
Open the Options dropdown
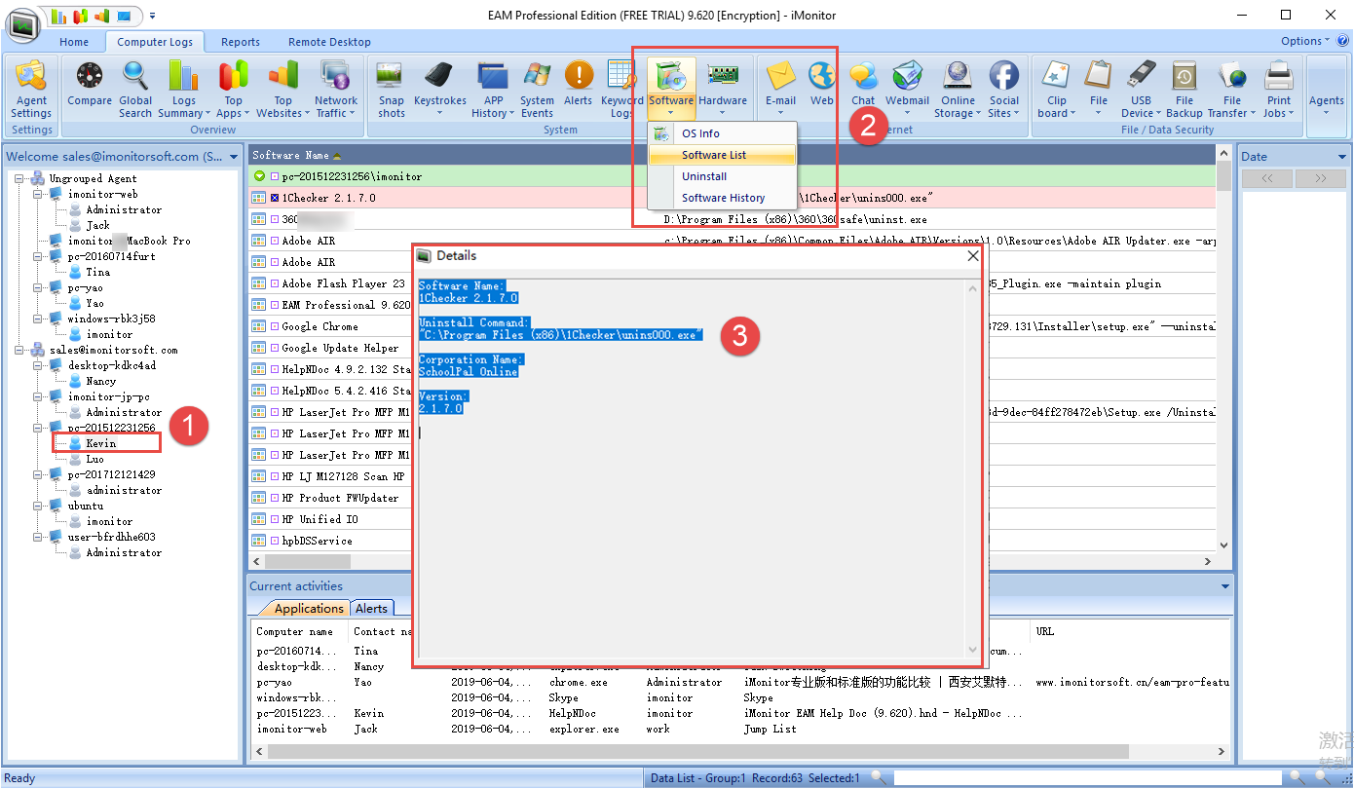click(x=1305, y=41)
